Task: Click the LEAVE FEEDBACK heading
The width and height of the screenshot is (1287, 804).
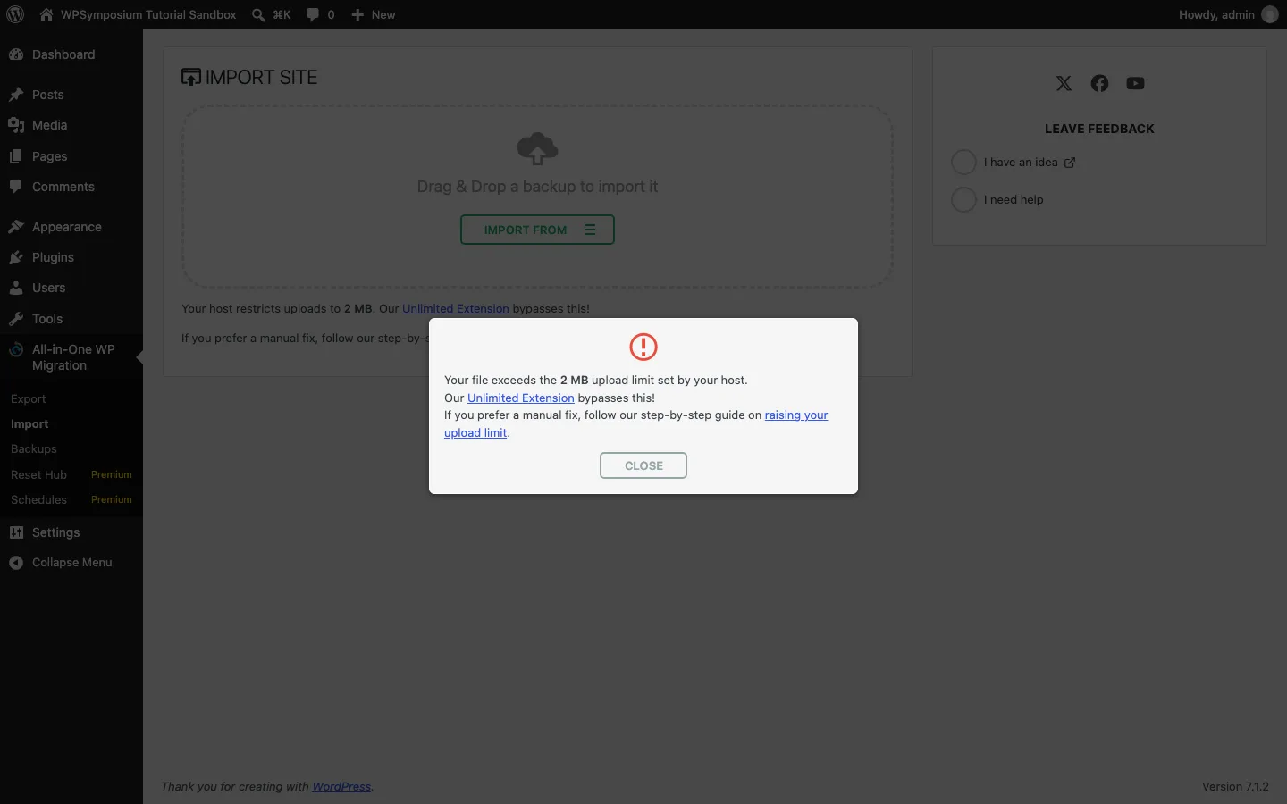Action: 1099,129
